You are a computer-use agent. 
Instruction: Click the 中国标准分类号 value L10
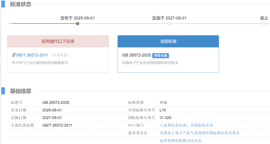point(163,110)
